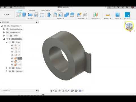This screenshot has height=102, width=136.
Task: Open the Viewports layout icon
Action: [x=80, y=91]
